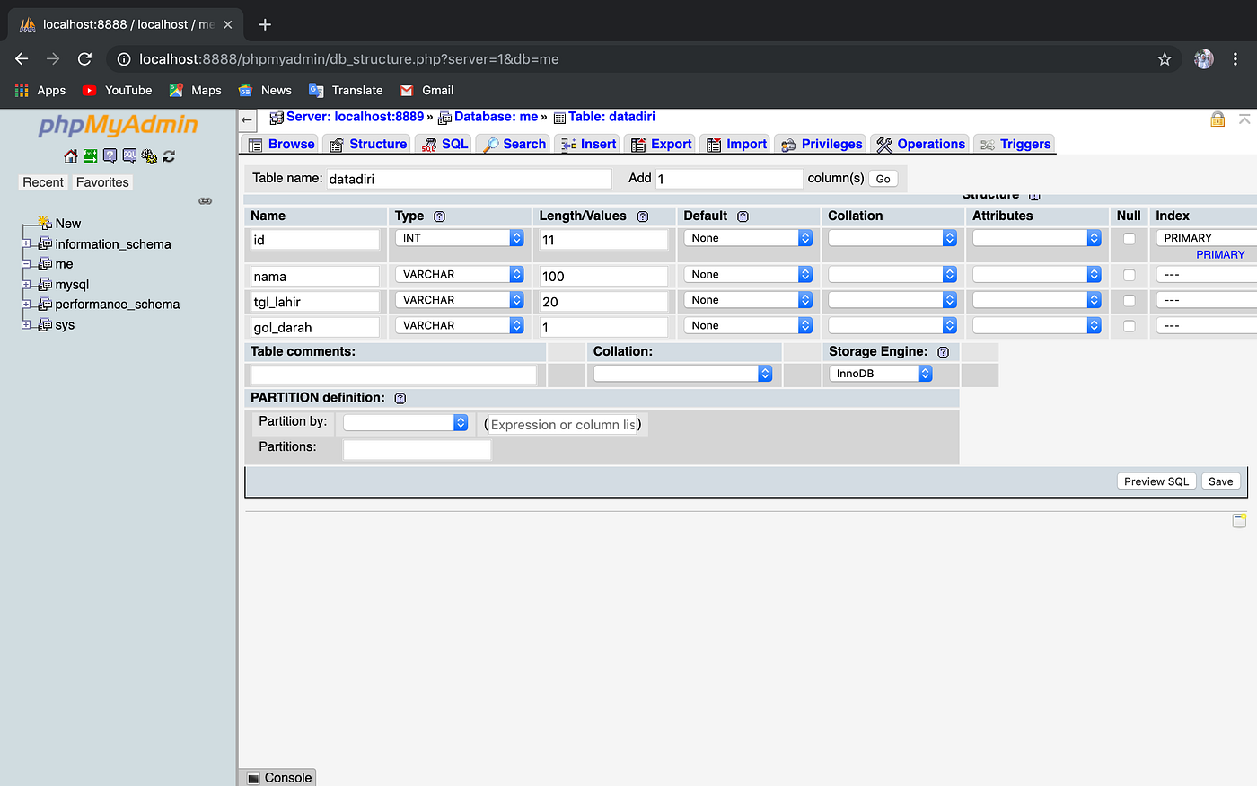
Task: Open the phpMyAdmin home icon
Action: pyautogui.click(x=70, y=155)
